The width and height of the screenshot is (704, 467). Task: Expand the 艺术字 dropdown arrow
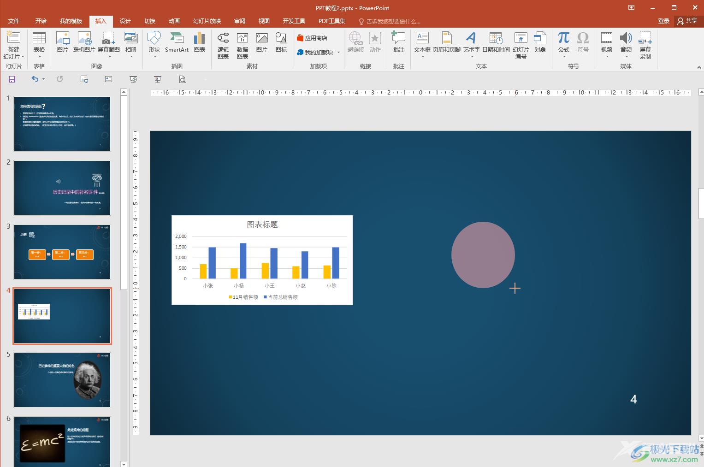tap(472, 57)
